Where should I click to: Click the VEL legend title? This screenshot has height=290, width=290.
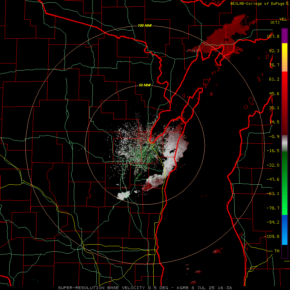click(x=283, y=19)
